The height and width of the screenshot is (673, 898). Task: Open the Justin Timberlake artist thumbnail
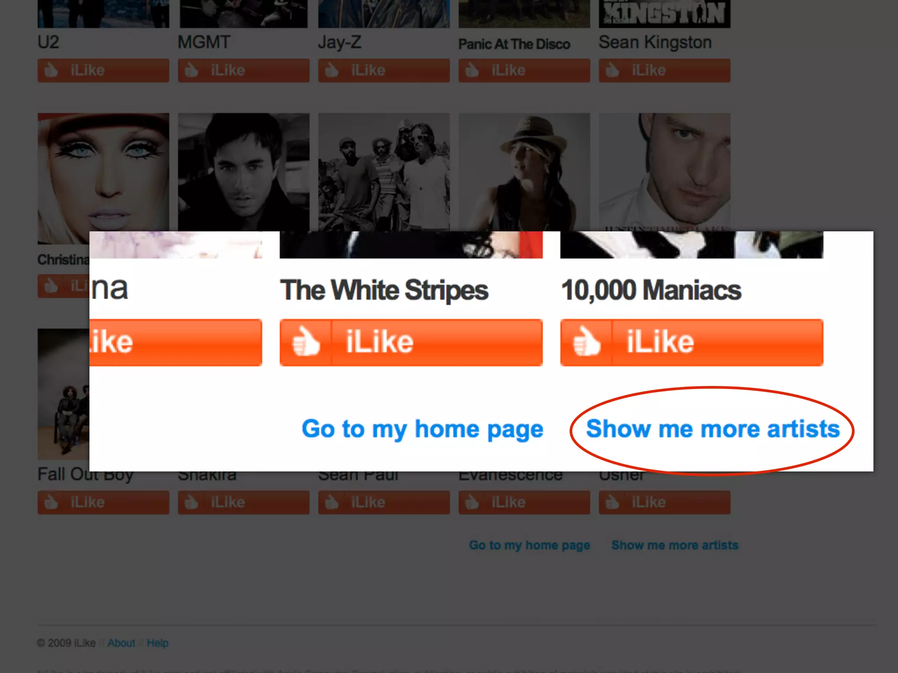[x=665, y=172]
